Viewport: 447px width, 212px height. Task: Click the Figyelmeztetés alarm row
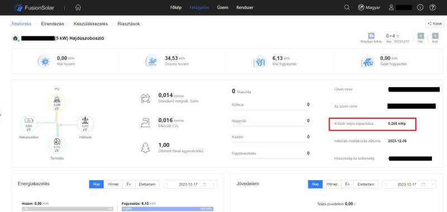click(270, 155)
